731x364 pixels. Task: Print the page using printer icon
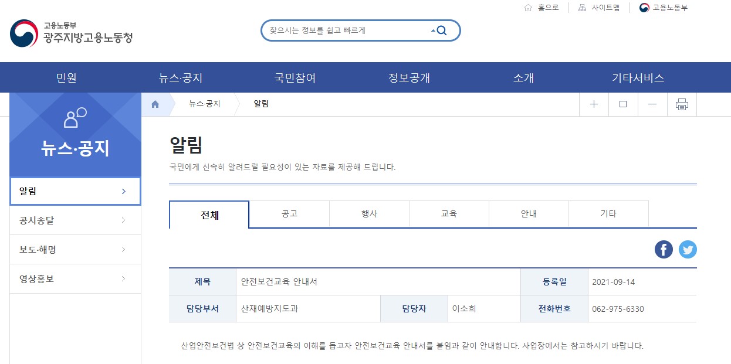(x=682, y=104)
